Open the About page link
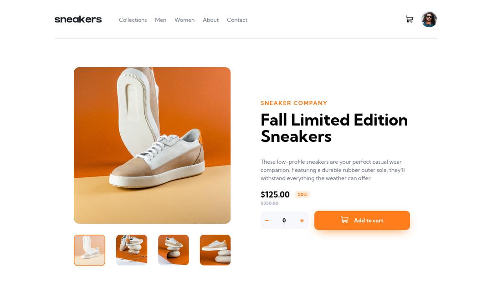Viewport: 492px width, 307px height. tap(210, 20)
